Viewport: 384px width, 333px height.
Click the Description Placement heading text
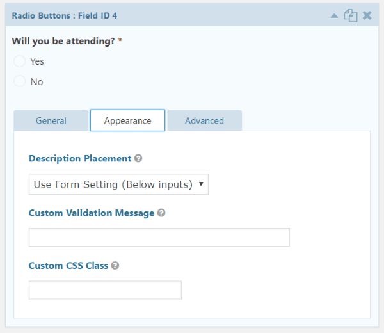[x=80, y=158]
